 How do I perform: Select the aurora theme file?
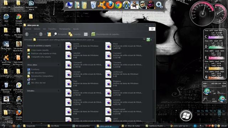[x=82, y=46]
